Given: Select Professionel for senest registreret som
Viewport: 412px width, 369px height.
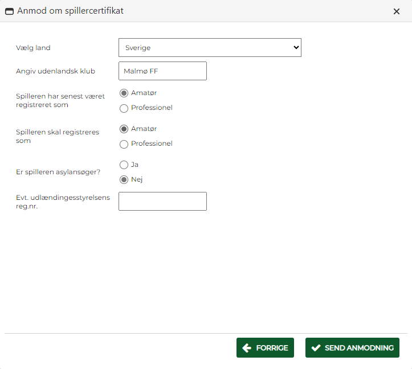Looking at the screenshot, I should 124,108.
